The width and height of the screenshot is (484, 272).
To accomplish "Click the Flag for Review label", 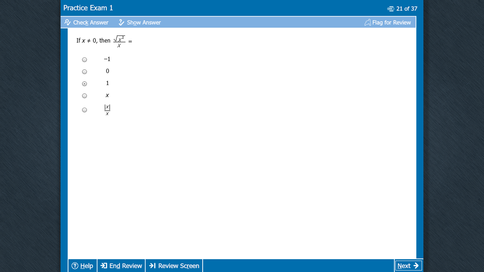I will pos(391,22).
